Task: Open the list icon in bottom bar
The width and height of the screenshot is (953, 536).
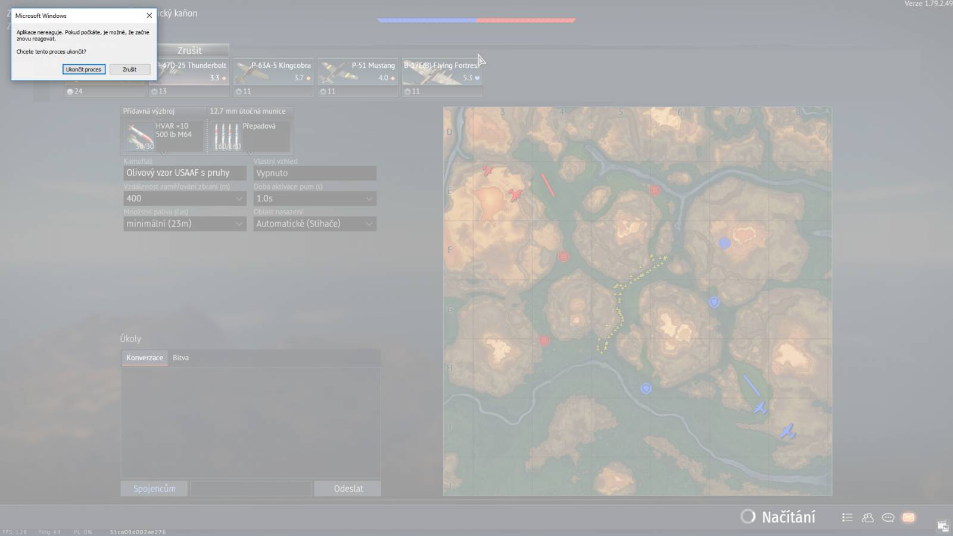Action: pos(847,518)
